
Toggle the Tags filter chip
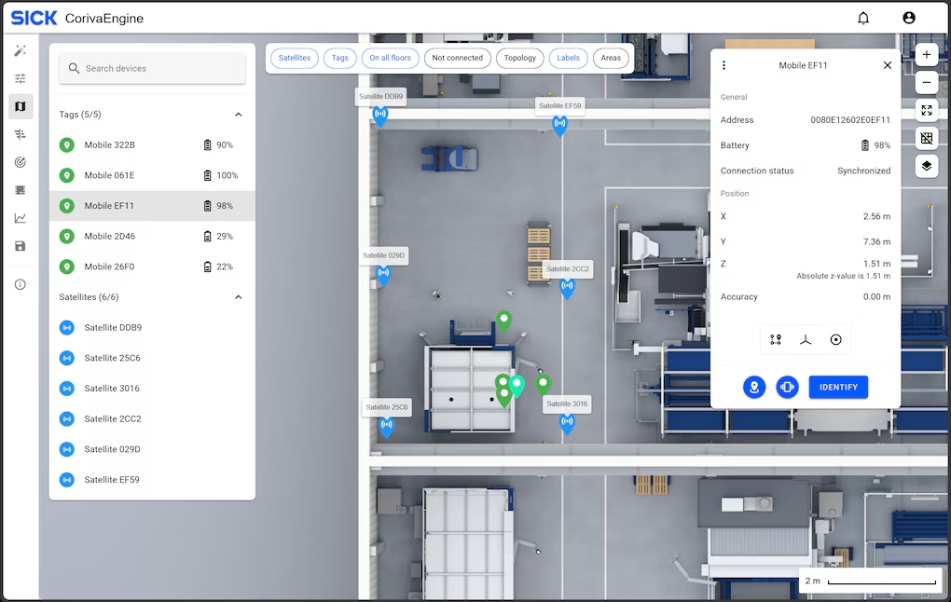(339, 58)
